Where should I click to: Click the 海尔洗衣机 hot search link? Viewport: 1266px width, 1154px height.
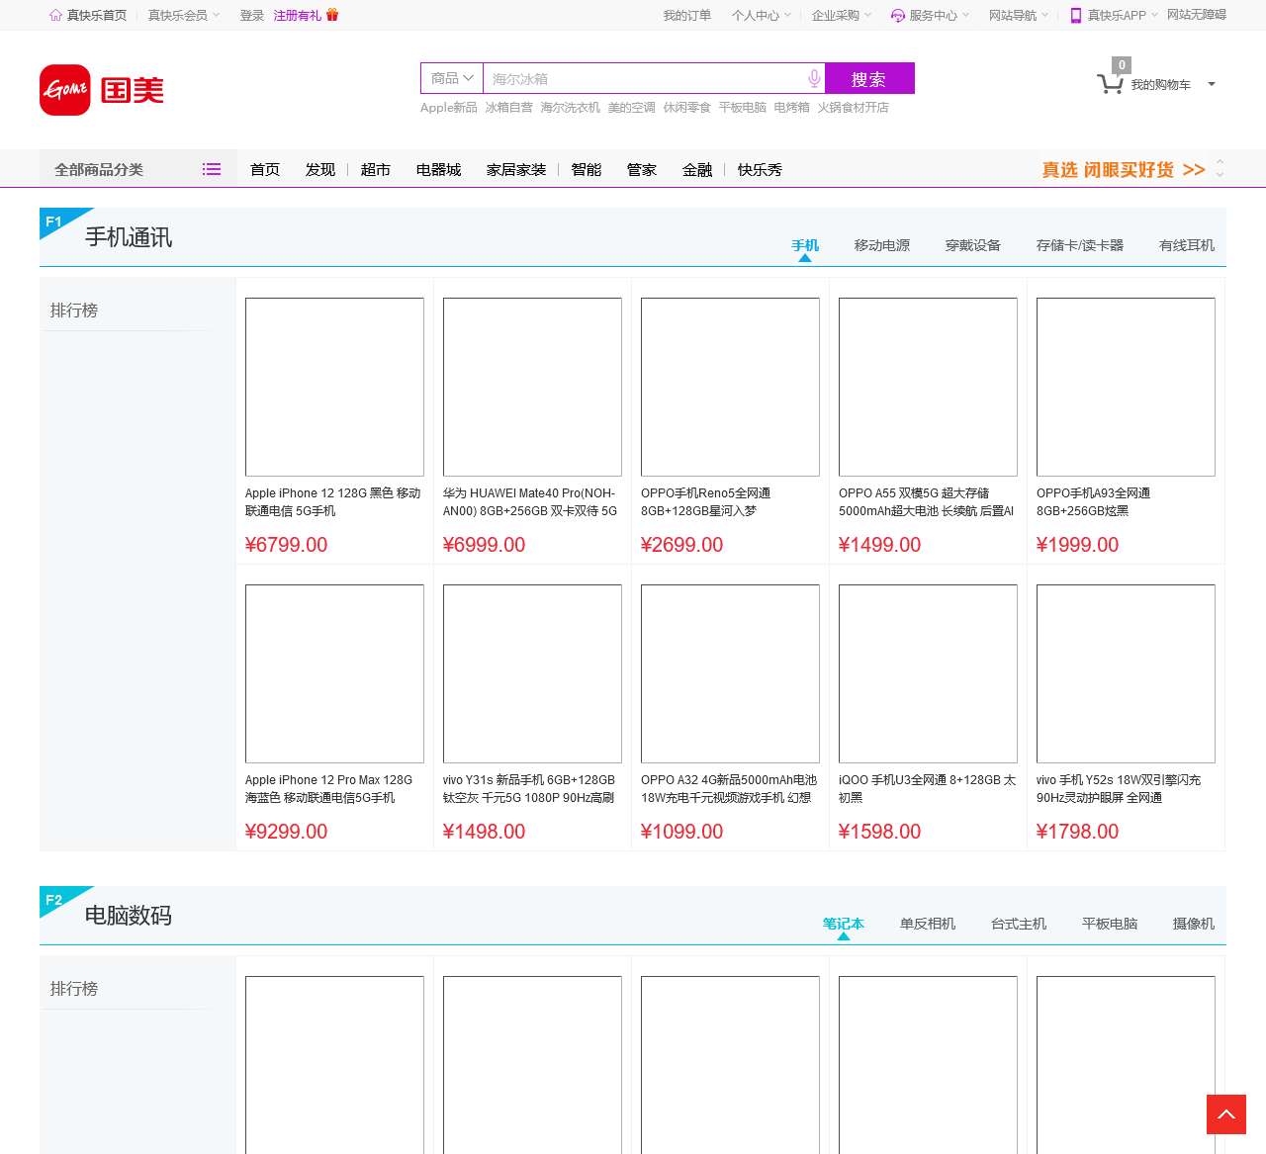pos(570,107)
